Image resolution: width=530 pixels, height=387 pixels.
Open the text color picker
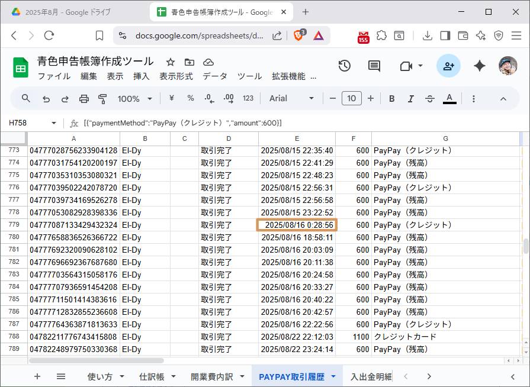(x=449, y=99)
